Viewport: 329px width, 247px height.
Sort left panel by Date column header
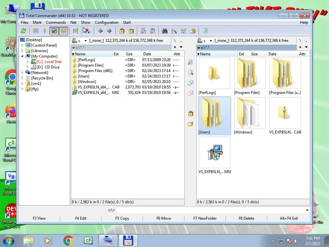(157, 54)
